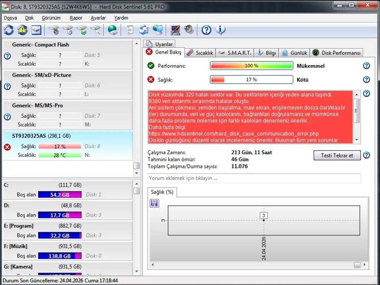This screenshot has height=285, width=380.
Task: Open the warning alert toolbar icon
Action: [x=22, y=30]
